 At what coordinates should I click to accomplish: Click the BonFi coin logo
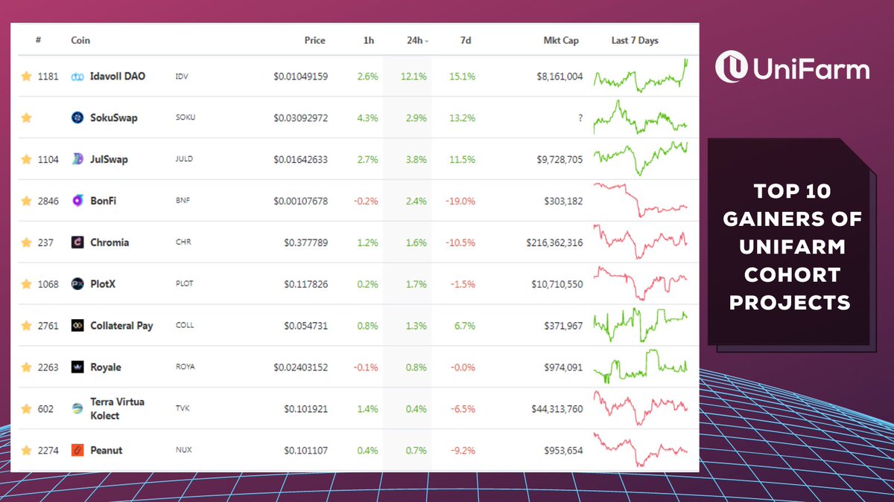[x=77, y=201]
